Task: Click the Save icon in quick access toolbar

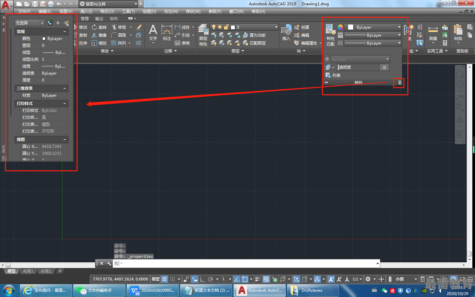Action: [35, 4]
